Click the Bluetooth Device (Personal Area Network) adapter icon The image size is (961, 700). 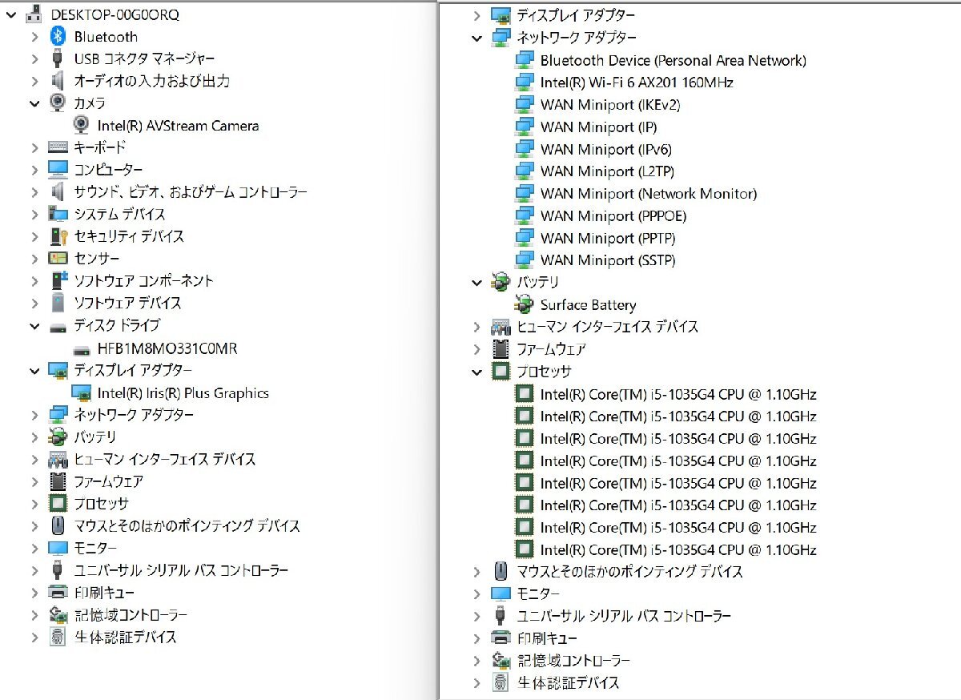click(x=525, y=60)
